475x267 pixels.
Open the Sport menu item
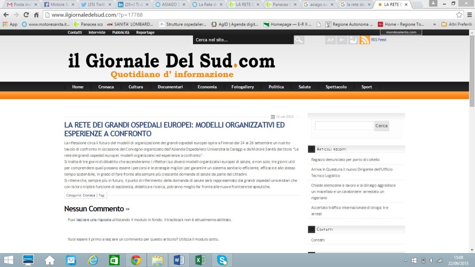point(366,87)
